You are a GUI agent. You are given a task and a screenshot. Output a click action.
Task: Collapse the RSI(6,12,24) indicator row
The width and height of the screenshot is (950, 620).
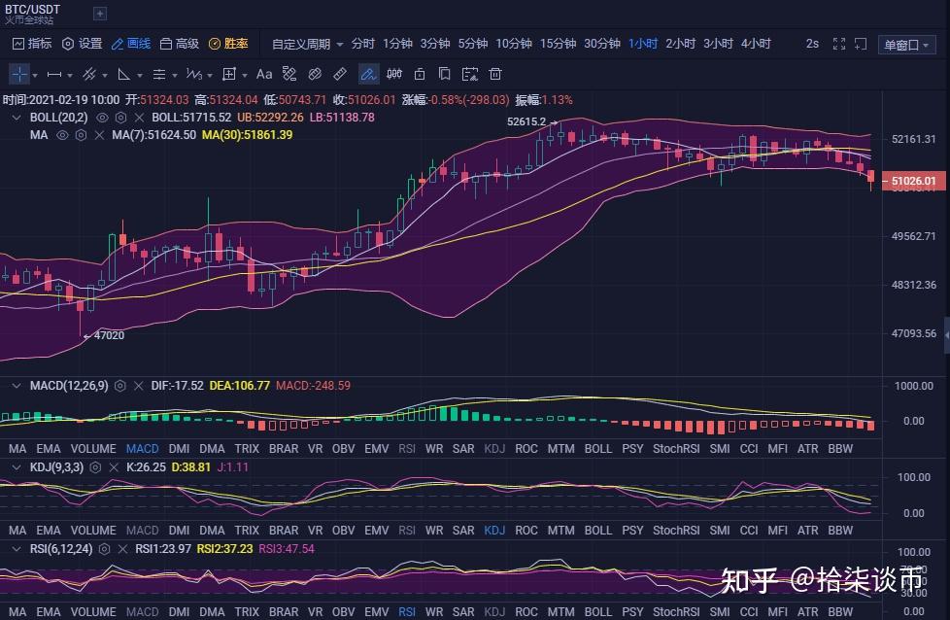tap(17, 548)
